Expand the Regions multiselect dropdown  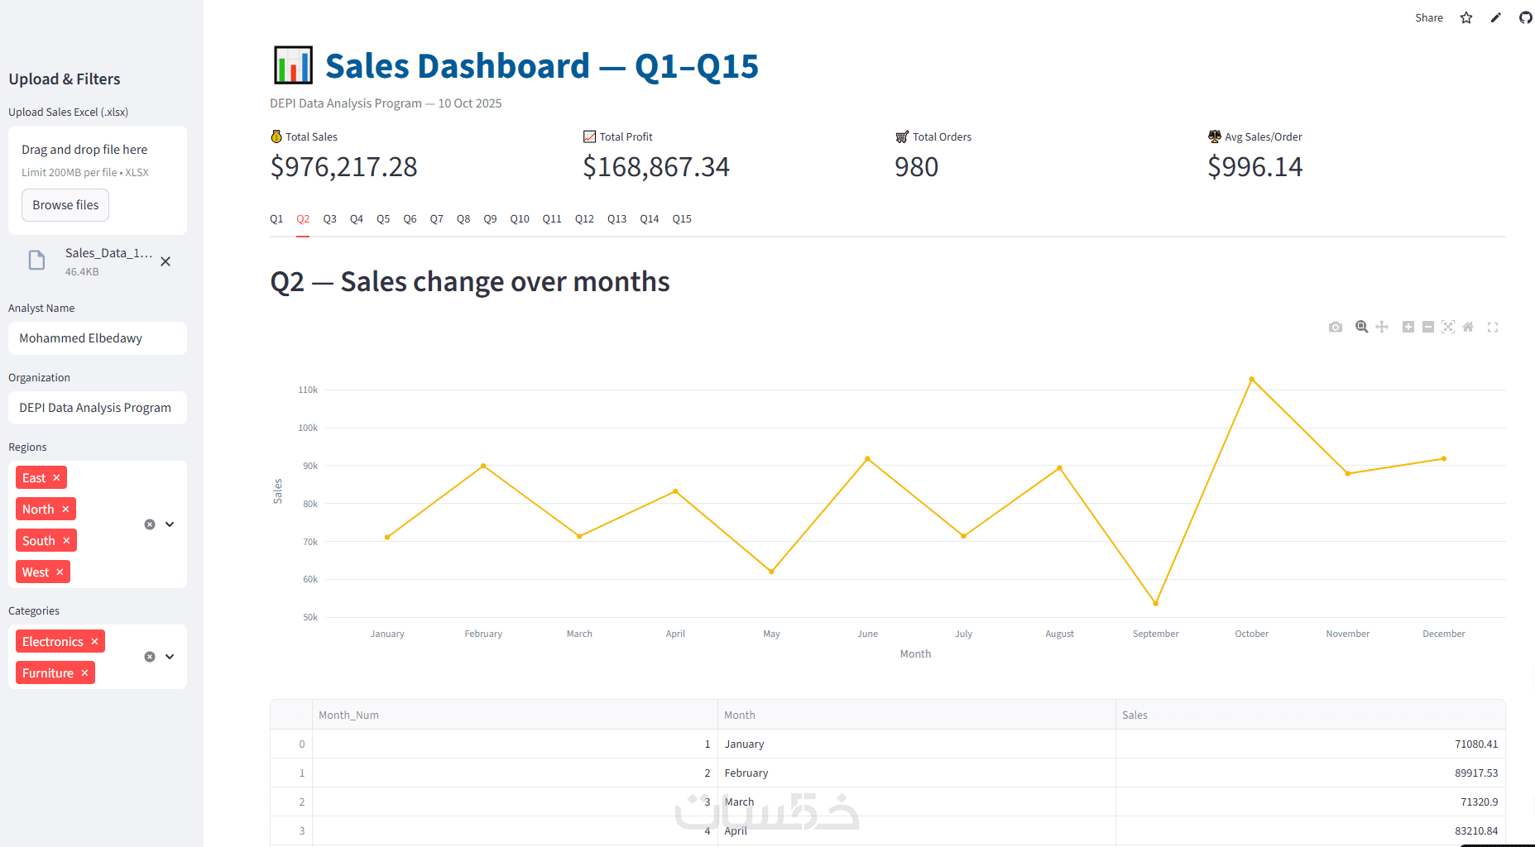click(x=170, y=524)
